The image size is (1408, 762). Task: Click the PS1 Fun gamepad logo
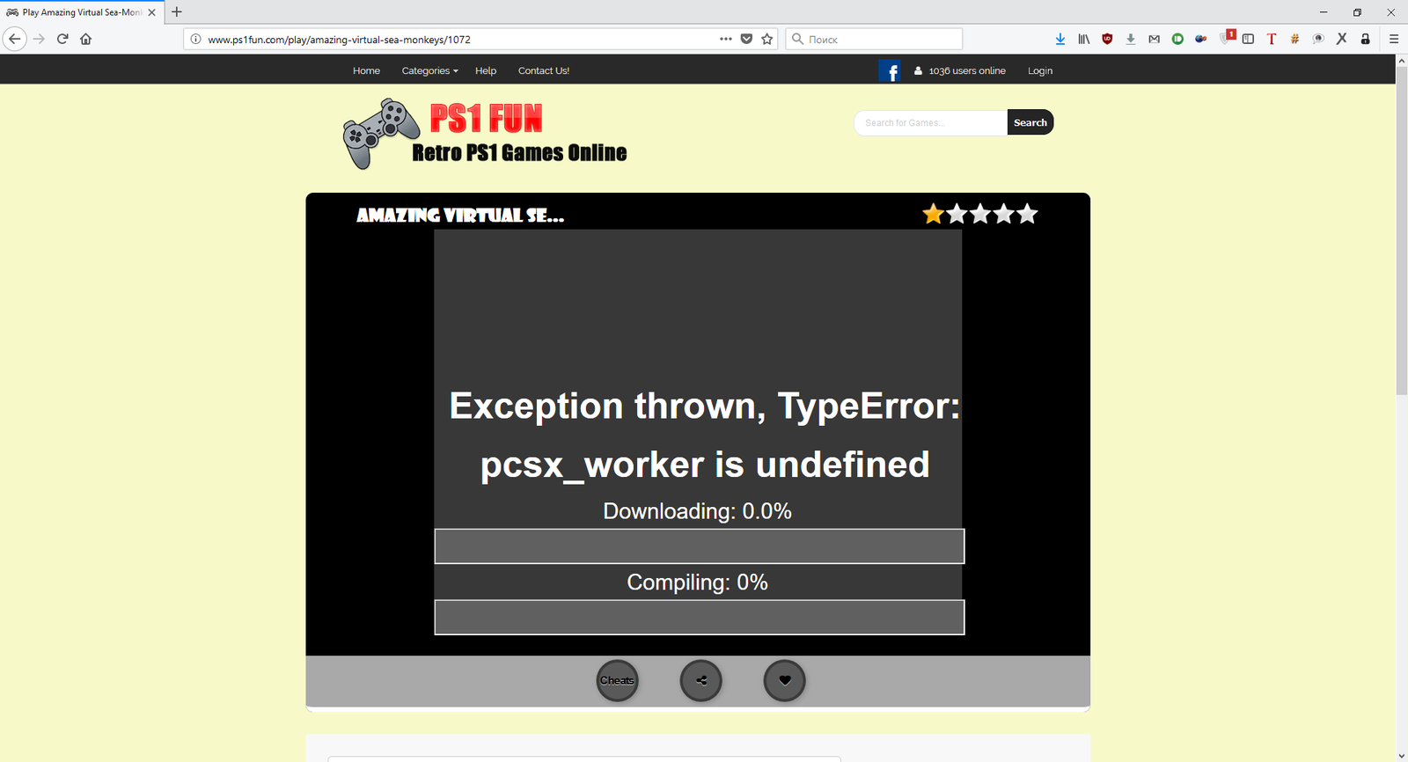(381, 133)
